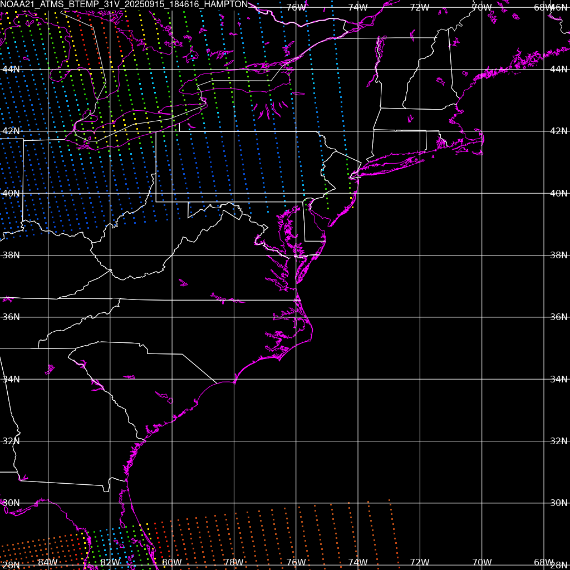Click the 38N label on left edge
The height and width of the screenshot is (570, 570).
(x=11, y=255)
